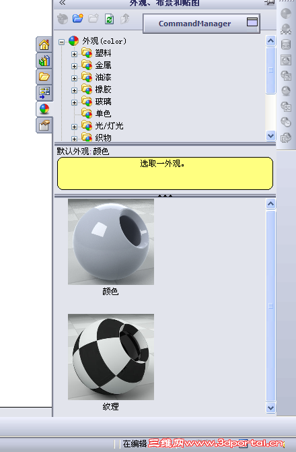The width and height of the screenshot is (296, 452).
Task: Click the tree panel scrollbar thumb
Action: [270, 70]
